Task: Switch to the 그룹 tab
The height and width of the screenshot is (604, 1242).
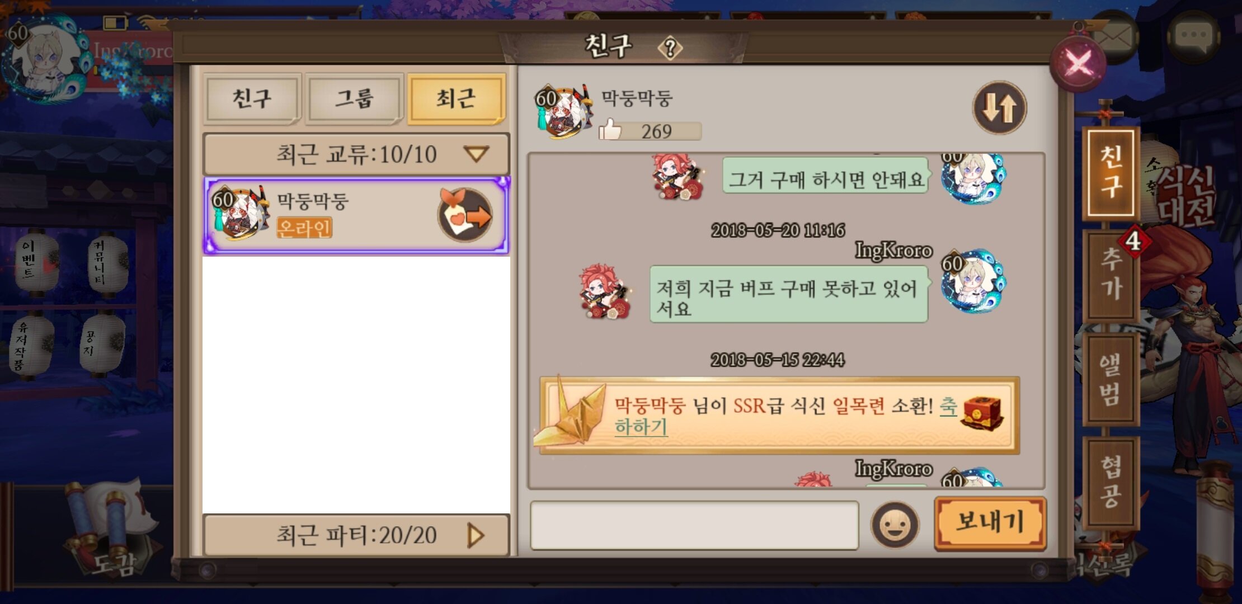Action: click(x=354, y=98)
